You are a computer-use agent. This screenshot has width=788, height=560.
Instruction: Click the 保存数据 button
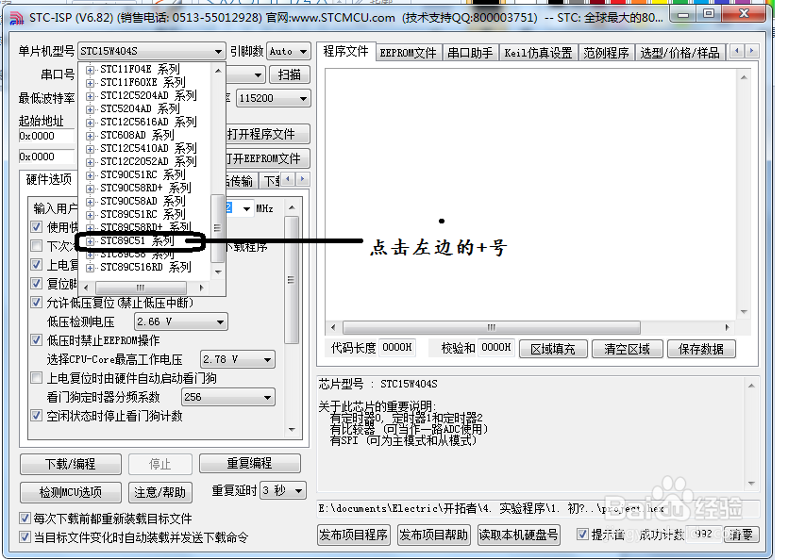click(701, 349)
